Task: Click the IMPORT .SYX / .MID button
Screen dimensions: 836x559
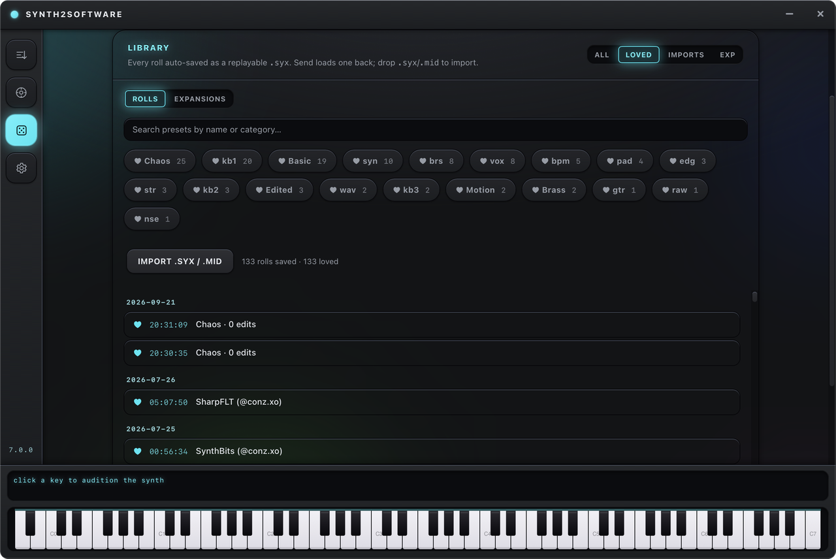Action: click(x=180, y=261)
